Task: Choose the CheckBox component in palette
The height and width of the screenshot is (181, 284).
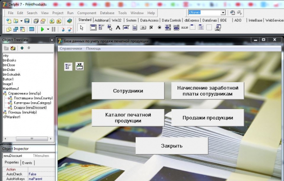Action: 151,28
